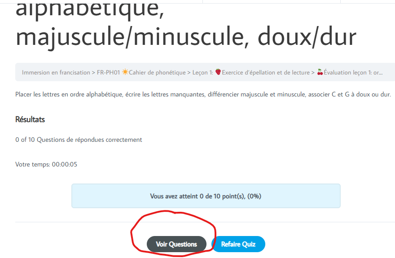Open Leçon 1 Exercice d'épellation breadcrumb

pyautogui.click(x=251, y=73)
